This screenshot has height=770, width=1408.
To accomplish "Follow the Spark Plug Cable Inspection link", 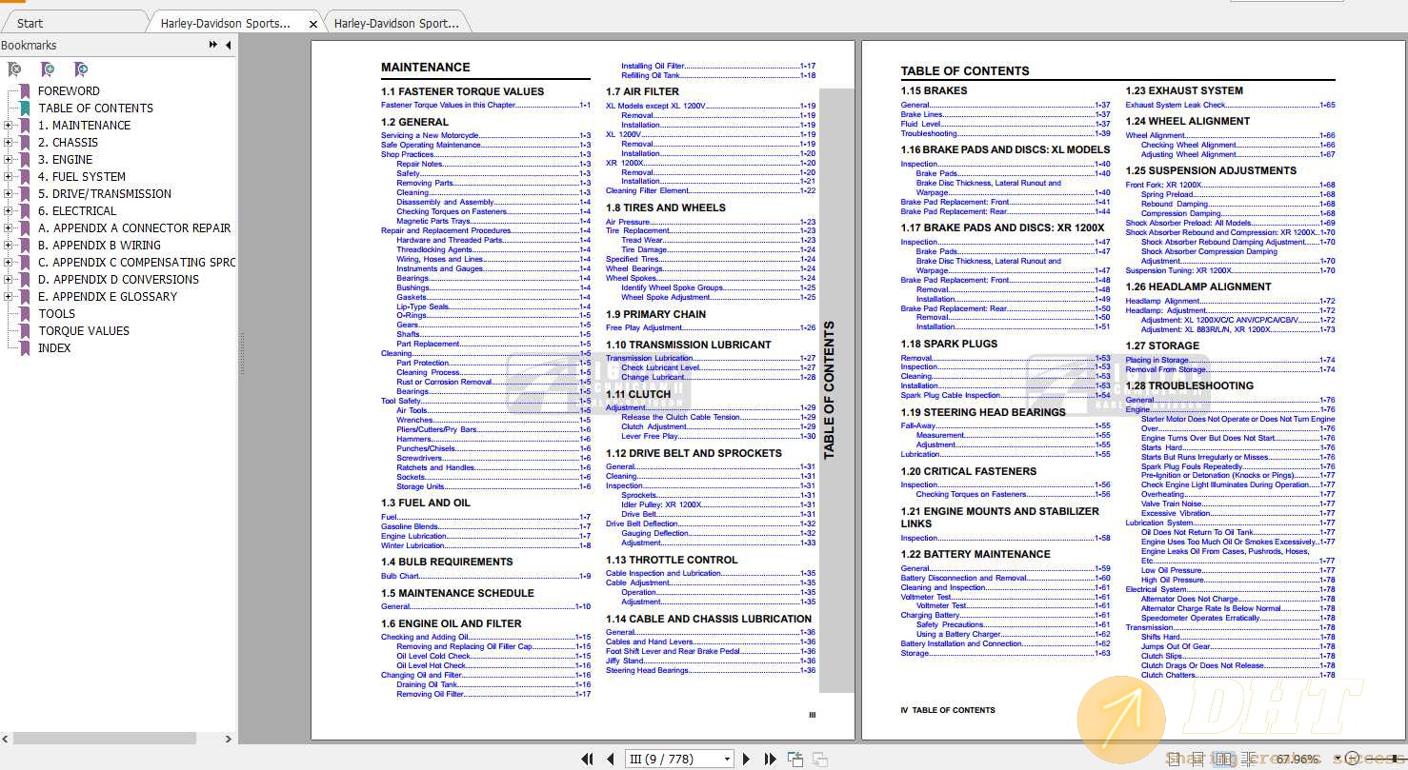I will coord(1005,395).
